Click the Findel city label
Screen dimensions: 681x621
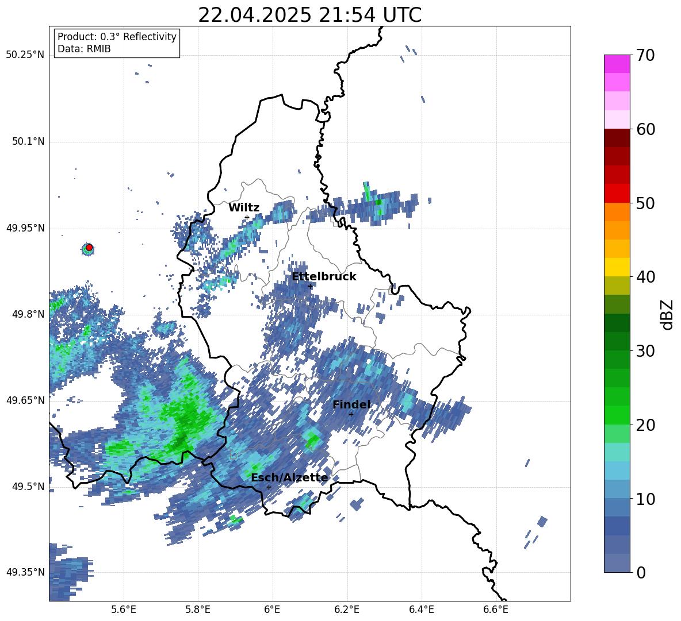[x=351, y=404]
